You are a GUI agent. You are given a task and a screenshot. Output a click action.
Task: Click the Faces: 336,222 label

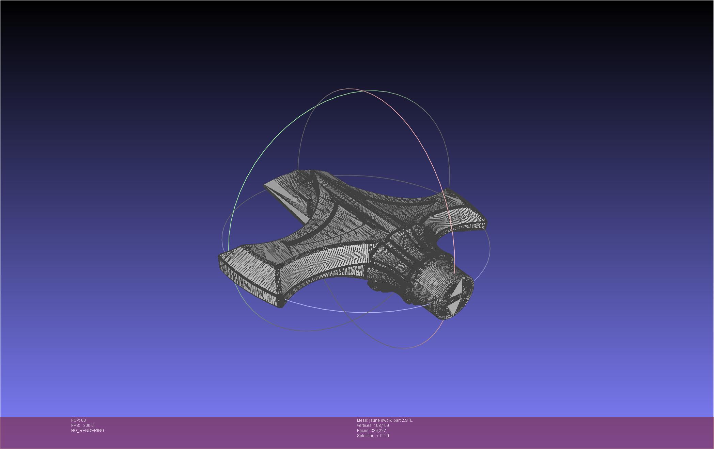pos(371,431)
